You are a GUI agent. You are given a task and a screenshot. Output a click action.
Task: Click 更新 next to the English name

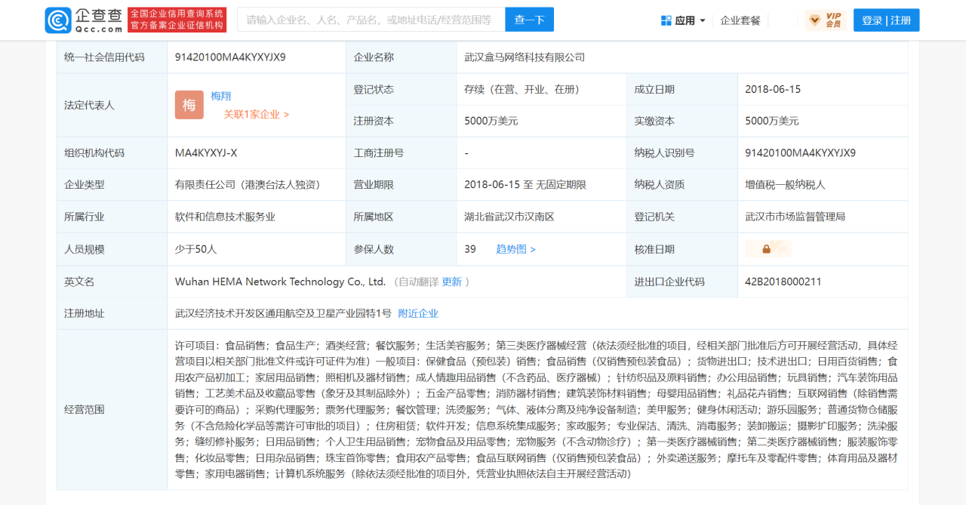point(451,282)
